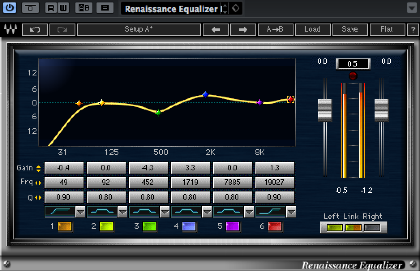Screen dimensions: 420x271
Task: Click band 4 frequency value 1719
Action: [191, 183]
